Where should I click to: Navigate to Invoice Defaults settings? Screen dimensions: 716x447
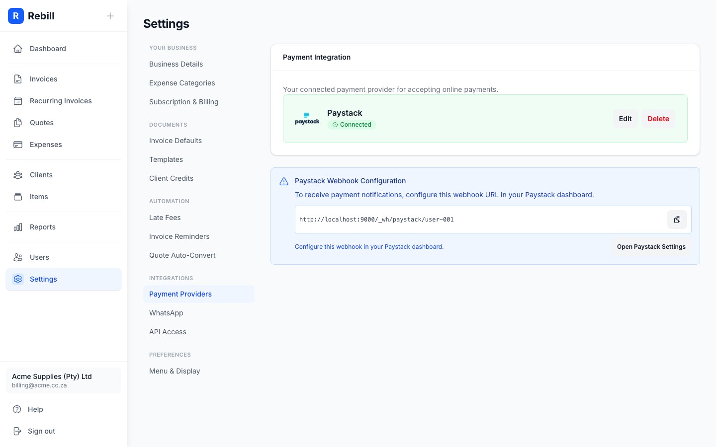coord(175,141)
